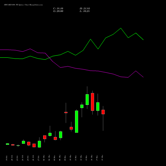
Task: Select the green candle above 06 Mar
Action: pos(61,135)
